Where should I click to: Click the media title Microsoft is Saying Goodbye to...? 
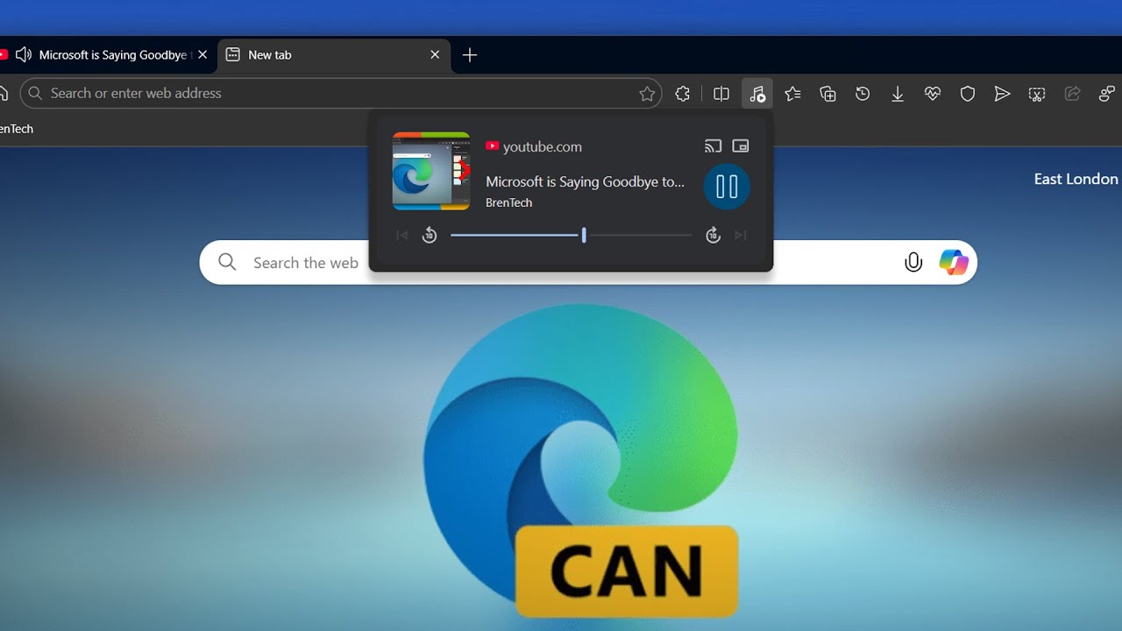(x=586, y=181)
